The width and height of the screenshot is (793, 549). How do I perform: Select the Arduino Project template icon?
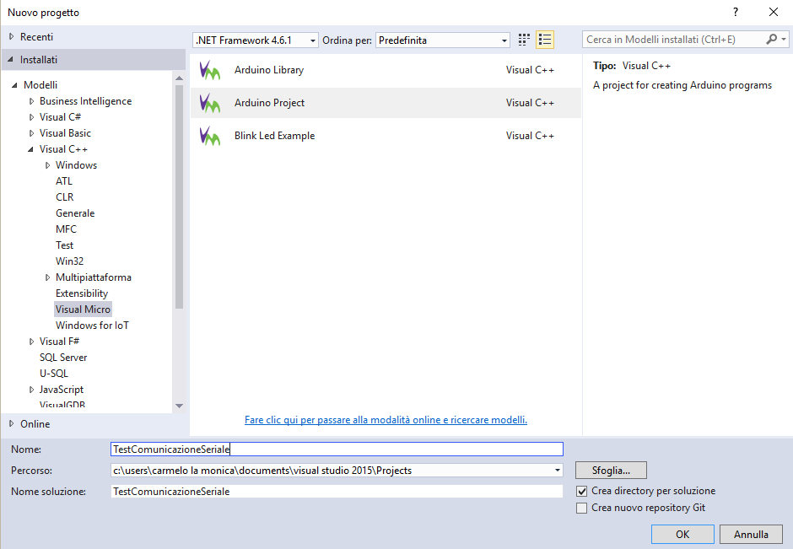tap(210, 103)
